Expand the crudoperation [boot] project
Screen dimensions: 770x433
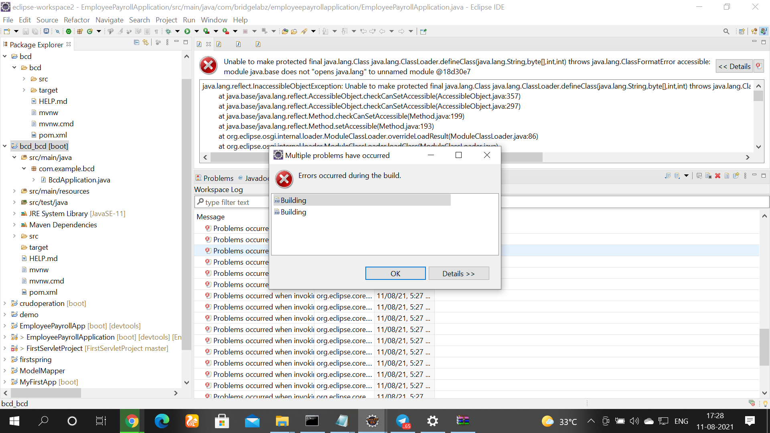[5, 303]
